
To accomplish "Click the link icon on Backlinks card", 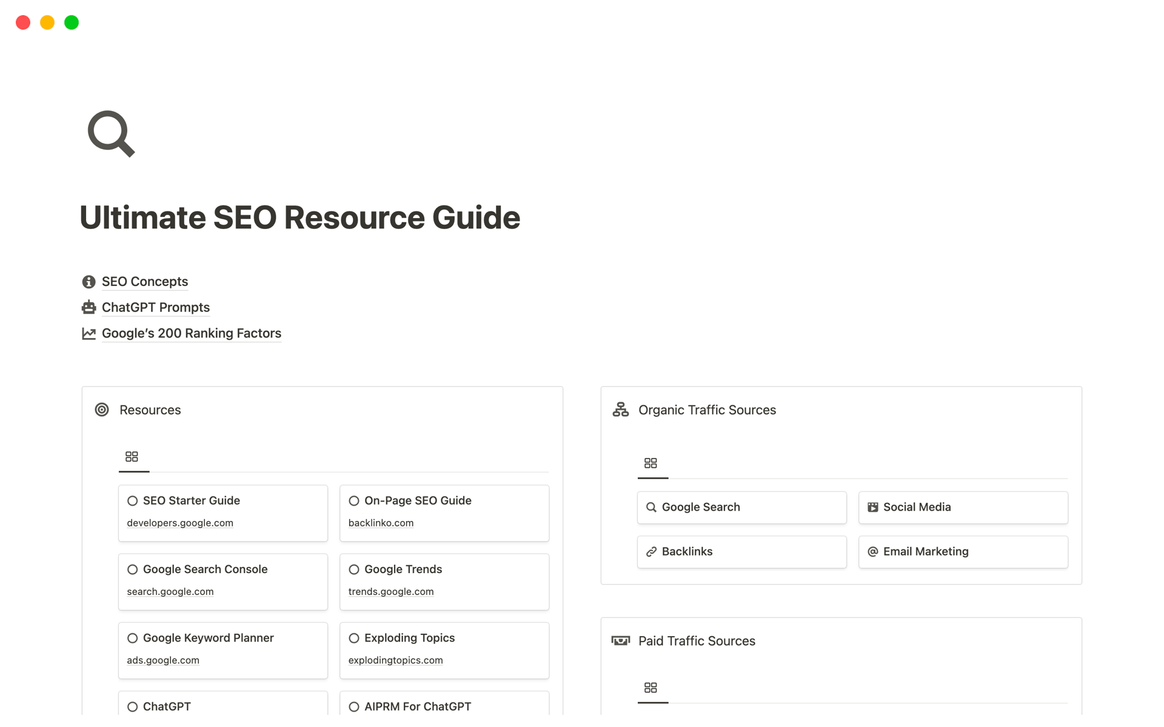I will pyautogui.click(x=651, y=551).
